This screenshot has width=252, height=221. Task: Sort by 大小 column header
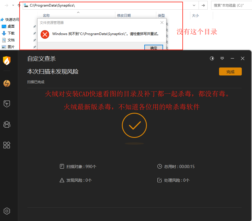[x=195, y=15]
